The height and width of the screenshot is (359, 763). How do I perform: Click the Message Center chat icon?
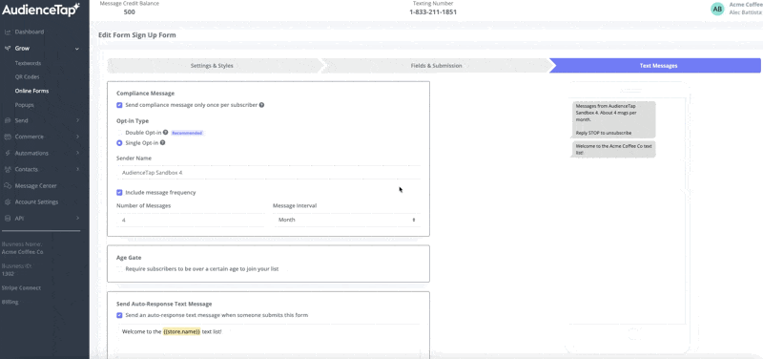click(x=8, y=185)
